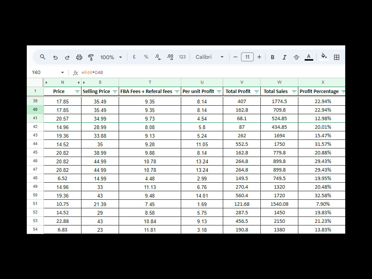Activate the paint format tool
The image size is (372, 279).
click(91, 57)
